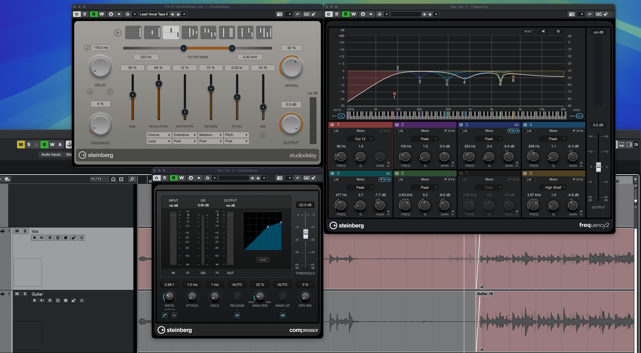
Task: Click the Reverb slider handle in StudioDelay
Action: (x=211, y=89)
